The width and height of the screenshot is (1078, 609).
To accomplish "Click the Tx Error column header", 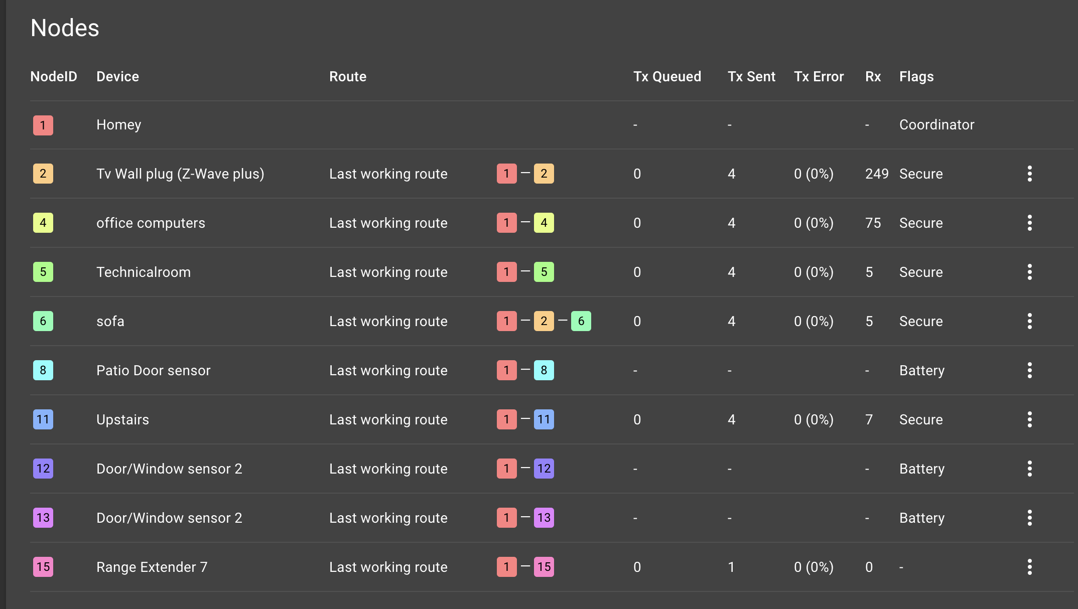I will click(x=819, y=77).
